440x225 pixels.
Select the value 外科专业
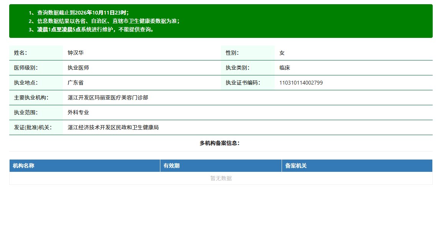(78, 112)
